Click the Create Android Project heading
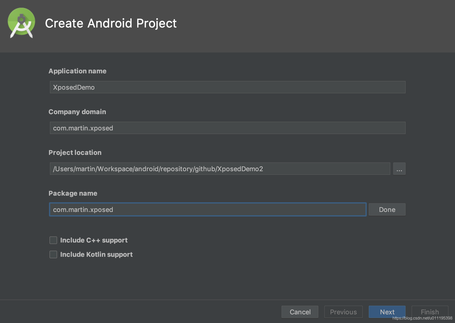 click(111, 23)
